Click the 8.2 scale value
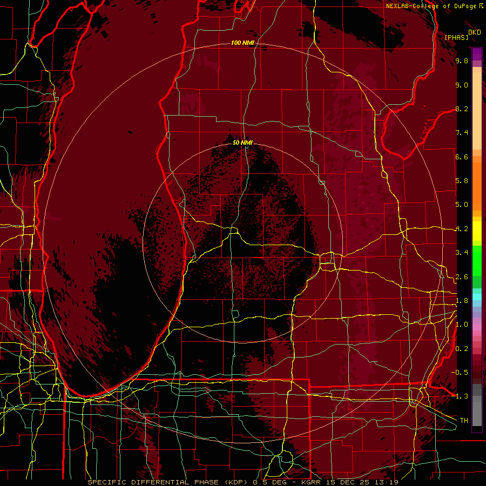 462,109
